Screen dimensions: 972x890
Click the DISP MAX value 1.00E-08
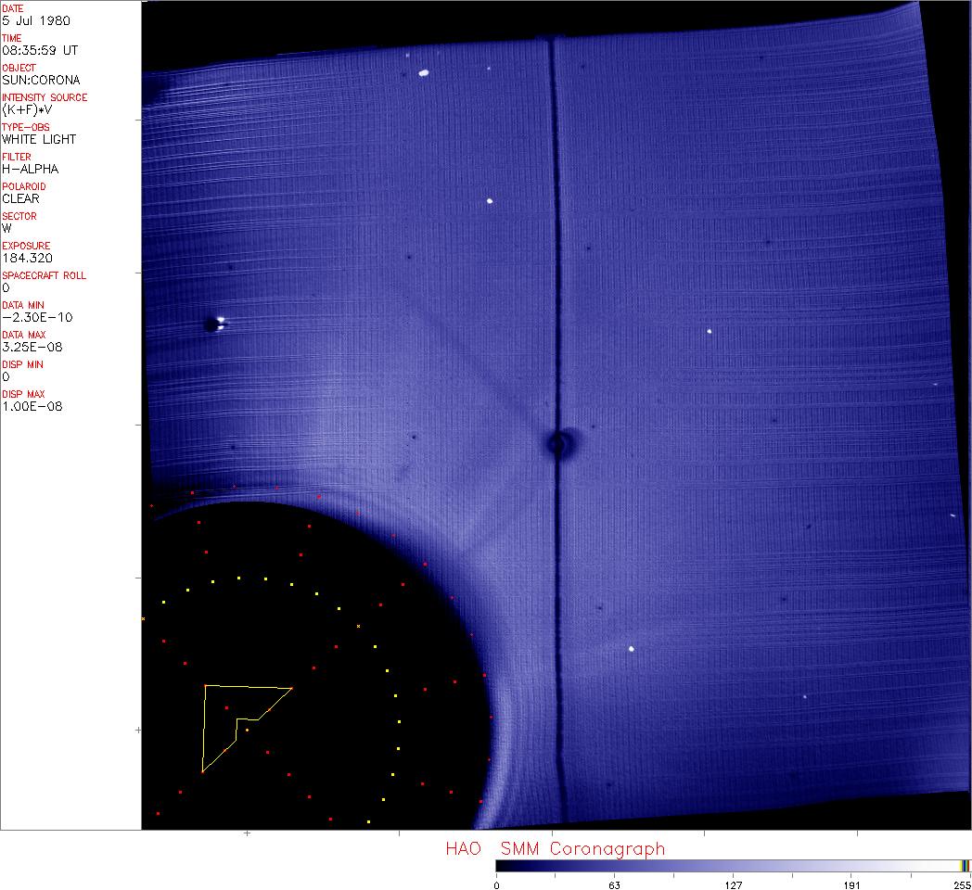tap(32, 406)
